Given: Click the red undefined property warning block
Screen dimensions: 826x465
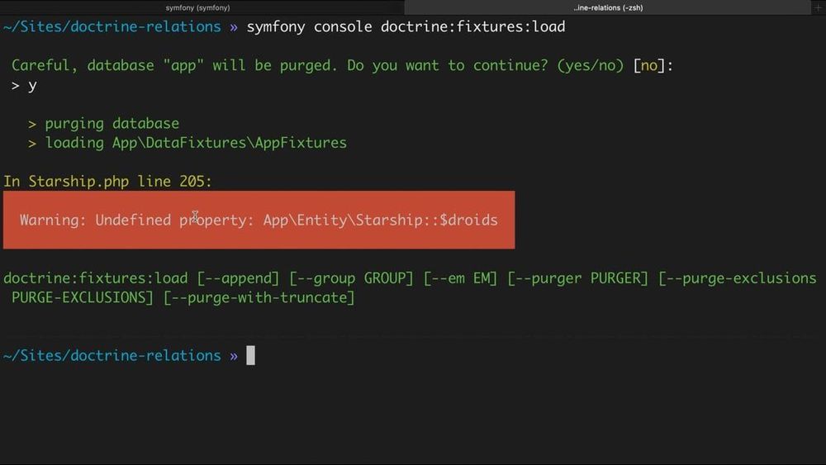Looking at the screenshot, I should pos(259,220).
